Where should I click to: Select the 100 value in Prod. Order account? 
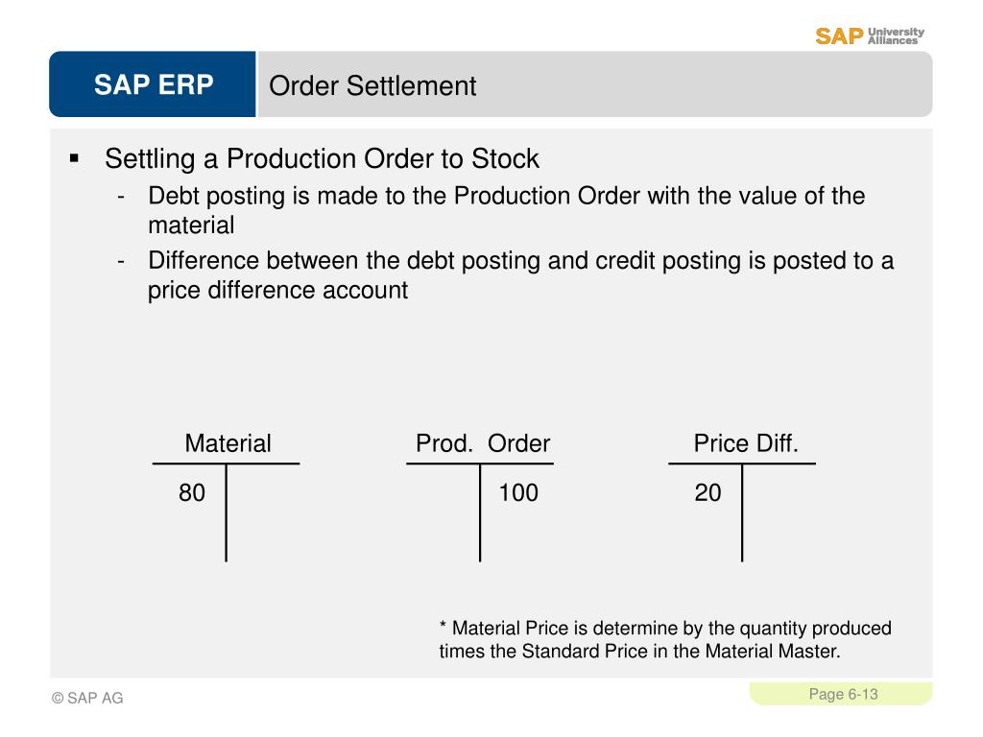518,492
